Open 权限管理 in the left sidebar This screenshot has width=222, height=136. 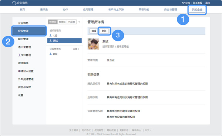tap(29, 31)
